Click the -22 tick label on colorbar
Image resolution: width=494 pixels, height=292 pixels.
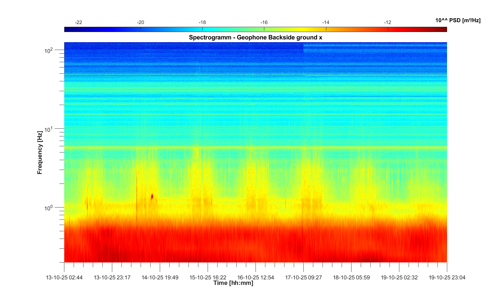click(79, 22)
